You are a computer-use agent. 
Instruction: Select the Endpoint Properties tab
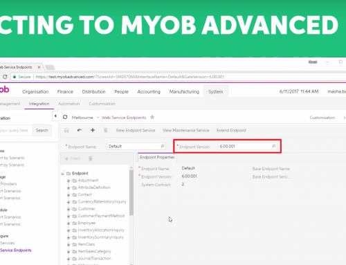[x=157, y=157]
